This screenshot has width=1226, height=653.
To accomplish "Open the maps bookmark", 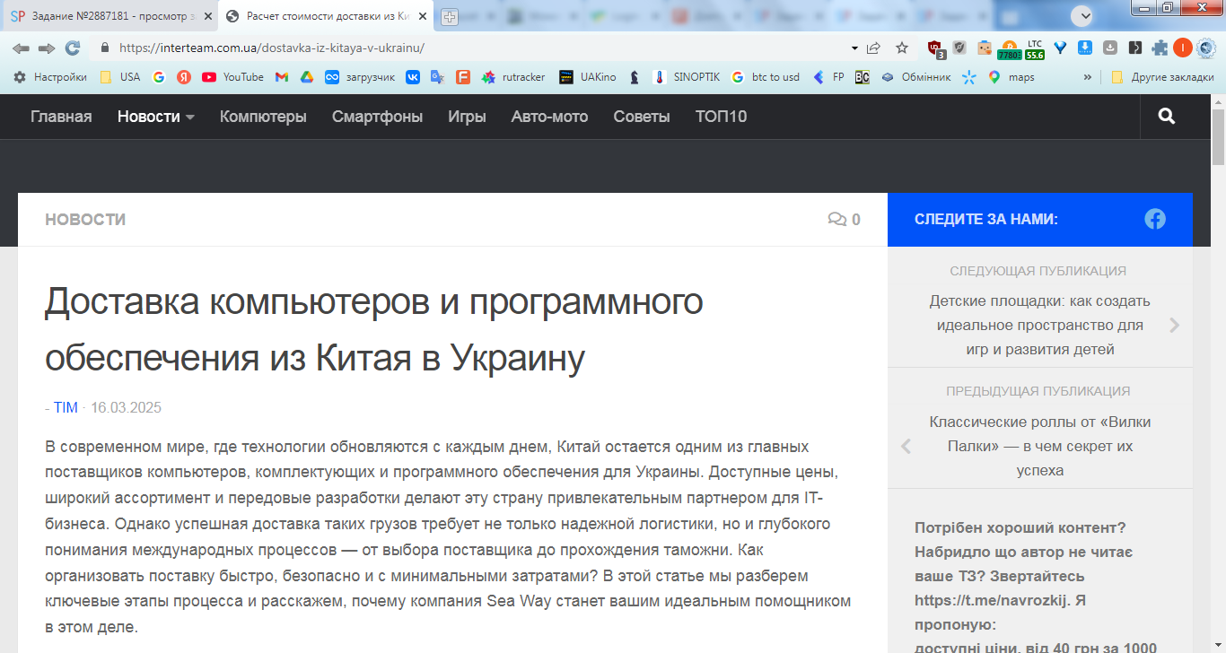I will 1011,77.
